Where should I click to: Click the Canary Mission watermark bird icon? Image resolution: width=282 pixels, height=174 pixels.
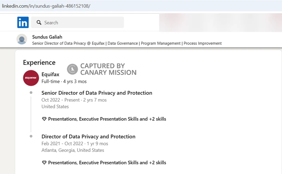pyautogui.click(x=73, y=69)
